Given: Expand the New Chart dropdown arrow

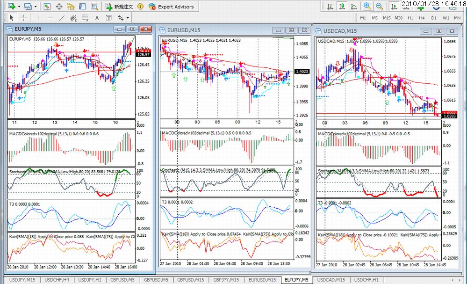Looking at the screenshot, I should point(19,6).
